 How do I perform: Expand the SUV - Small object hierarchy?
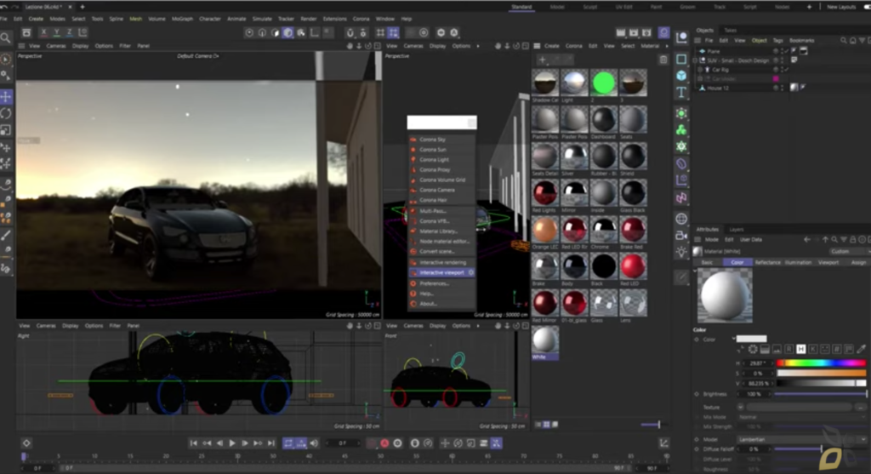click(x=695, y=60)
